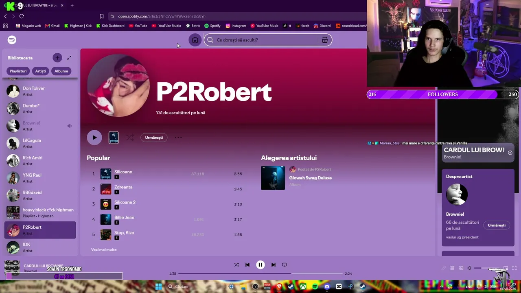The height and width of the screenshot is (293, 521).
Task: Mute audio with the speaker icon
Action: point(469,268)
